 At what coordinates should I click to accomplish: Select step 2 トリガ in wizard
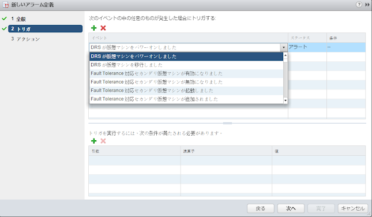46,29
